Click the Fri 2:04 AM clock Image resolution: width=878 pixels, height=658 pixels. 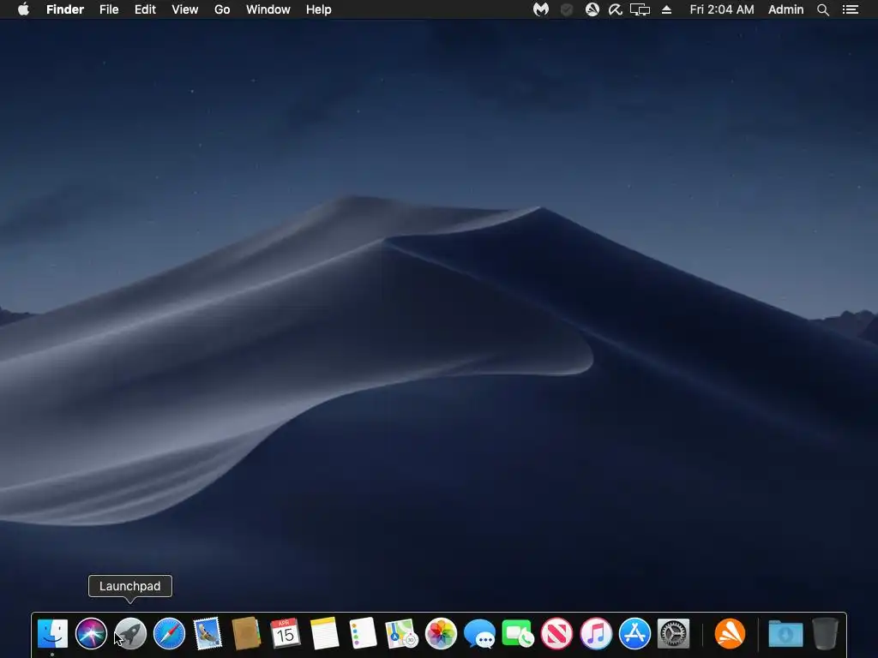coord(722,9)
